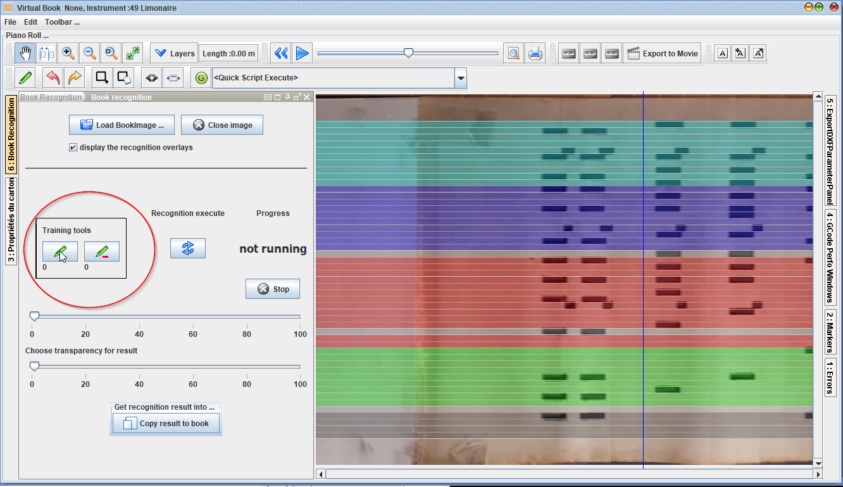Image resolution: width=843 pixels, height=487 pixels.
Task: Open the File menu
Action: (10, 22)
